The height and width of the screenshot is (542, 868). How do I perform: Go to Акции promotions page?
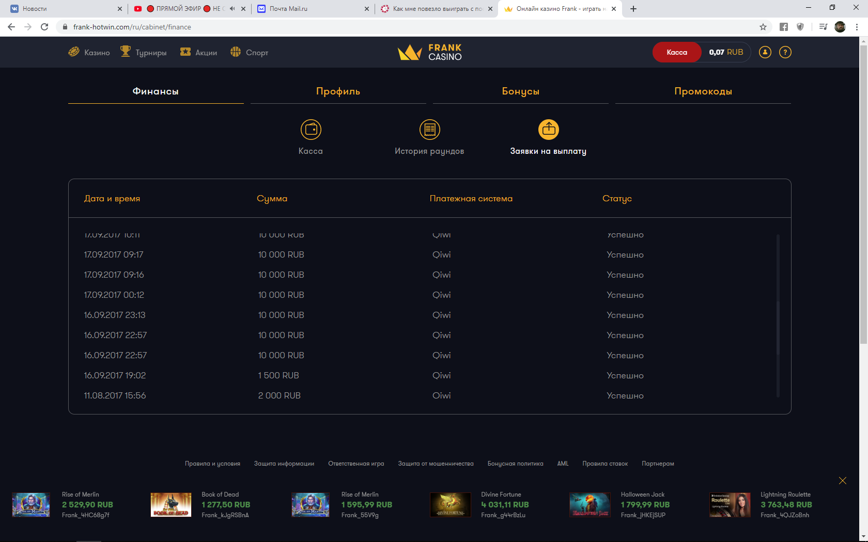pyautogui.click(x=198, y=52)
